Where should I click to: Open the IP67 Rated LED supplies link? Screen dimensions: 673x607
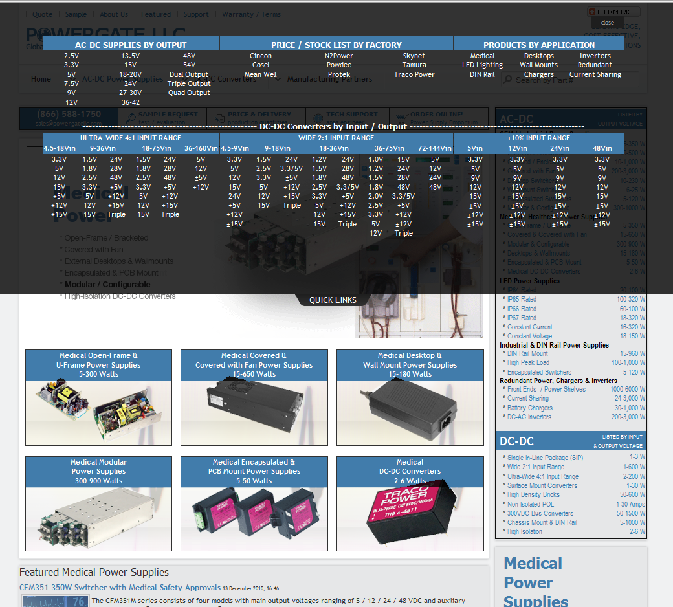tap(522, 318)
